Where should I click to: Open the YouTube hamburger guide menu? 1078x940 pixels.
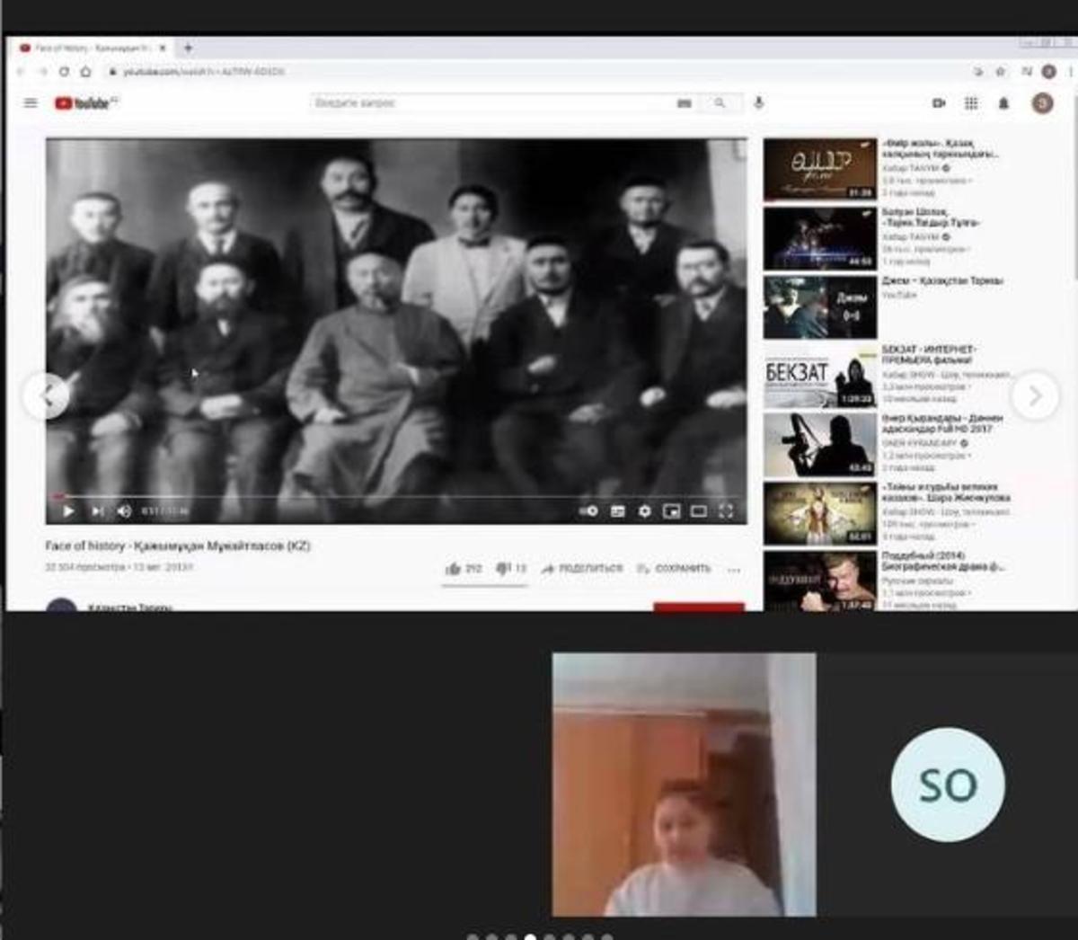[31, 103]
